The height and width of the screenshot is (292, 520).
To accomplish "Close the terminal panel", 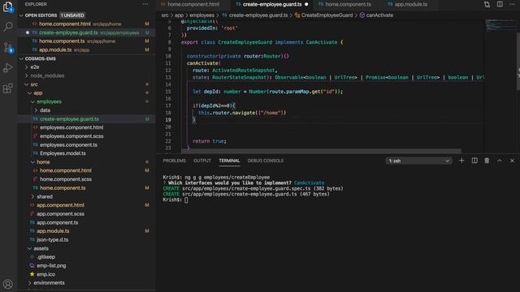I will click(x=512, y=161).
